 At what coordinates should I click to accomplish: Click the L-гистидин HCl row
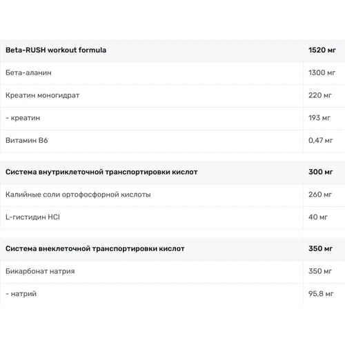point(172,217)
